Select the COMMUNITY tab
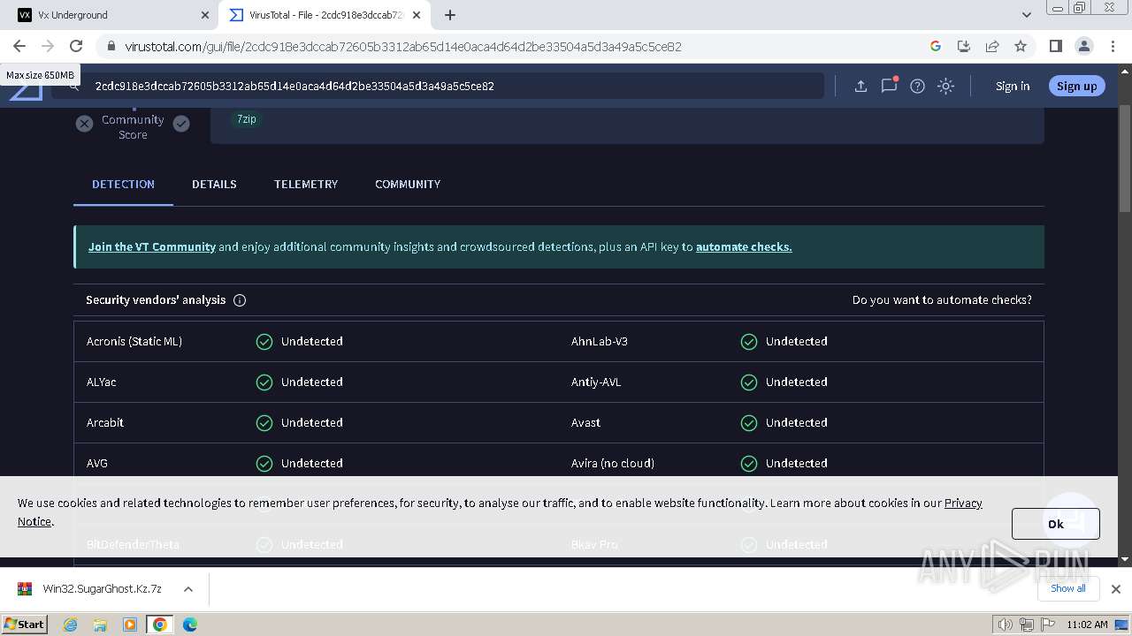This screenshot has width=1132, height=636. click(408, 184)
